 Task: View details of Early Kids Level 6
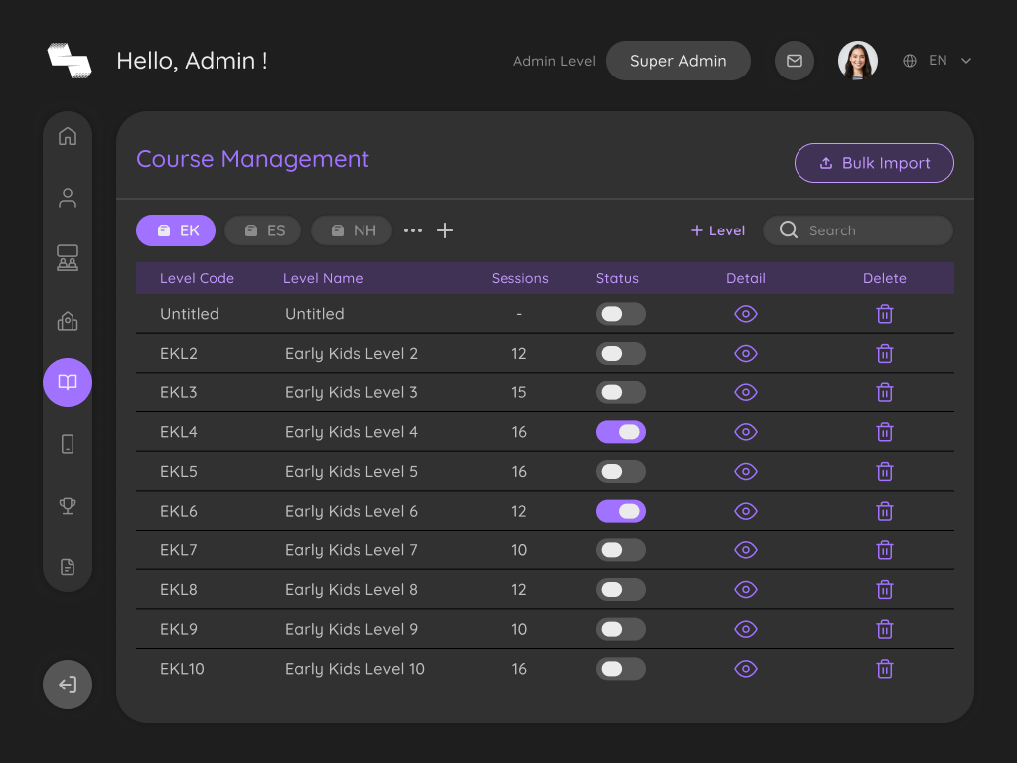746,512
